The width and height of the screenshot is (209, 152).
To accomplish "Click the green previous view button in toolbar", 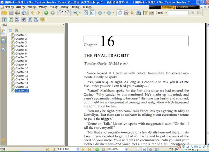I will pyautogui.click(x=46, y=13).
